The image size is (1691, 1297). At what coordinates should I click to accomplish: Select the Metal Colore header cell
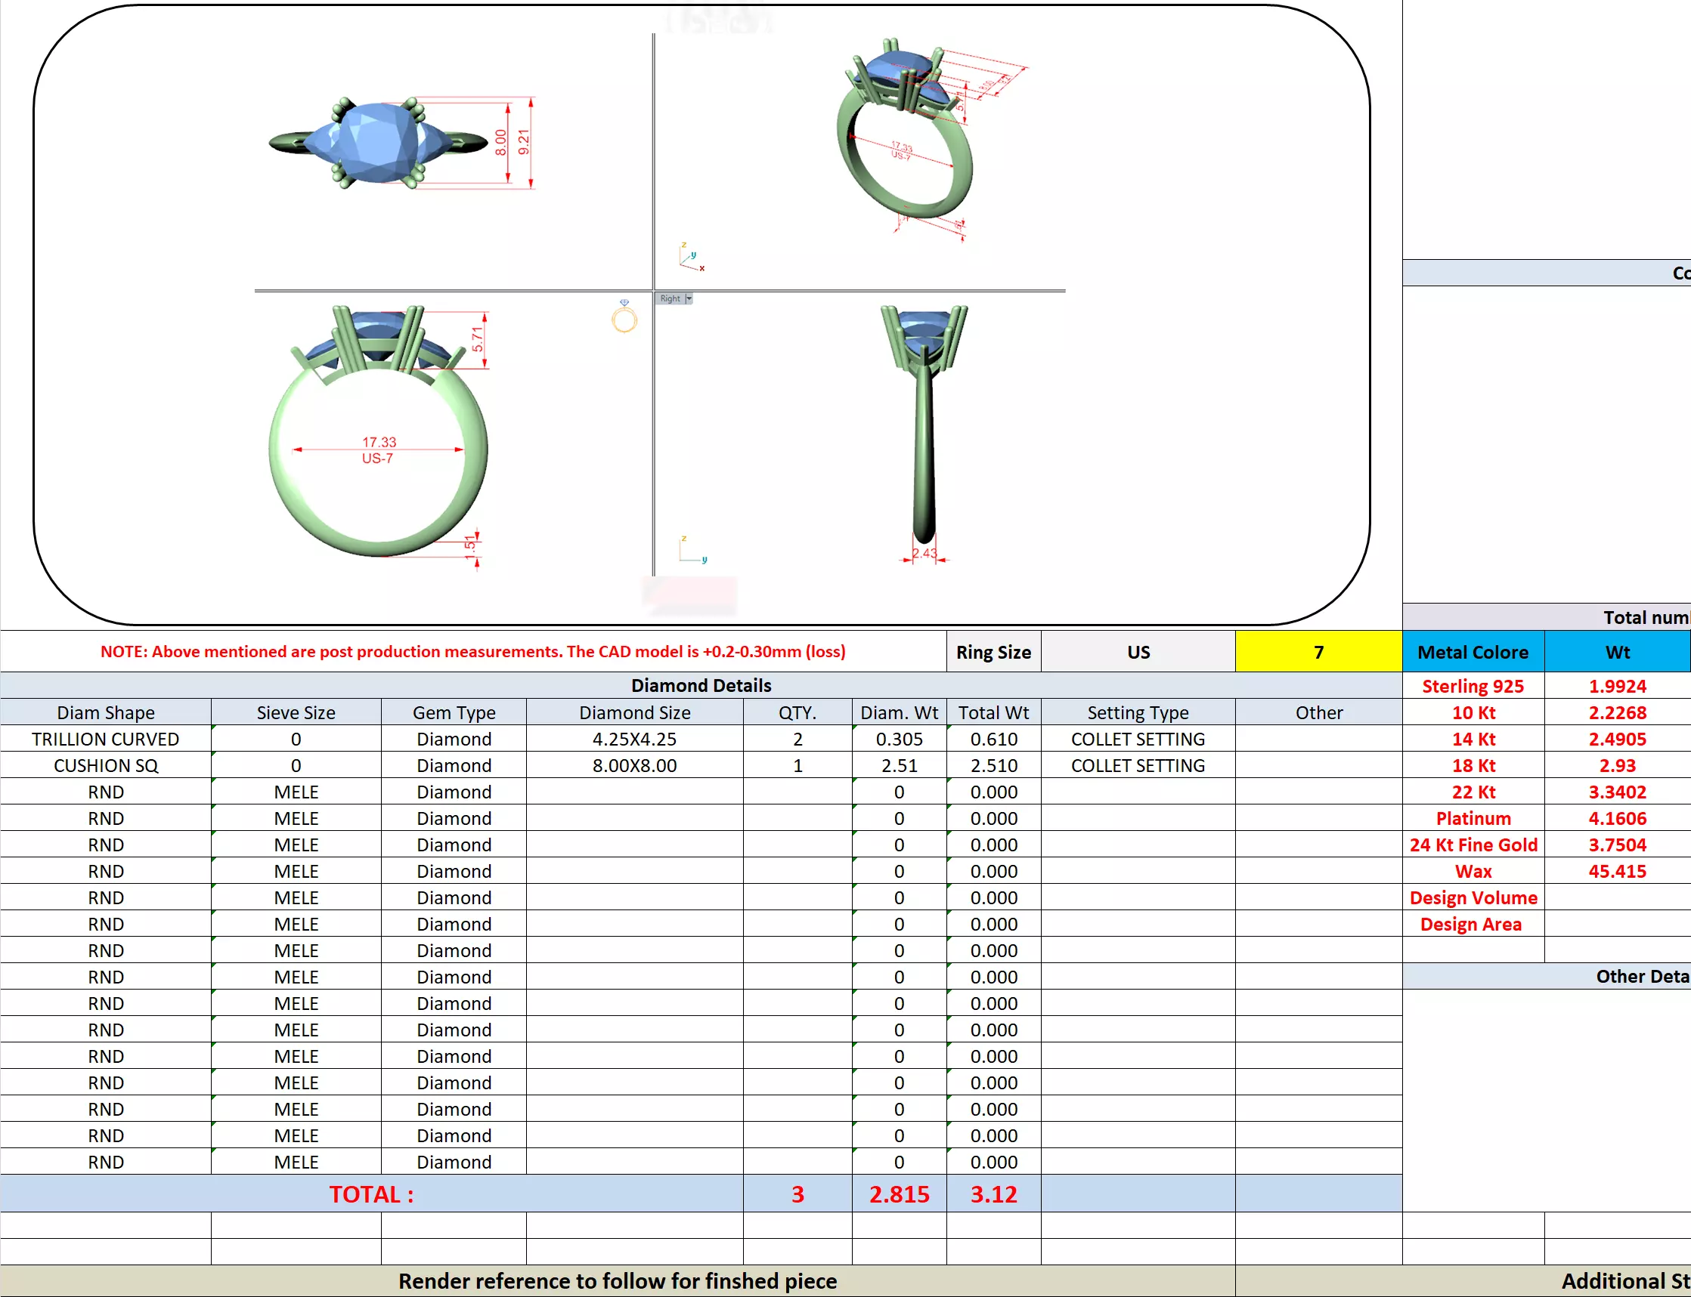tap(1473, 653)
